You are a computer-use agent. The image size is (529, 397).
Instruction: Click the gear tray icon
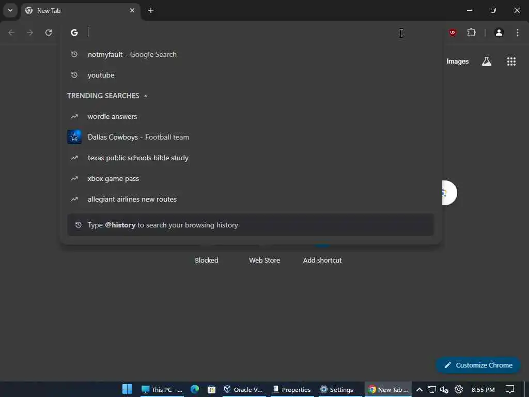click(x=459, y=390)
